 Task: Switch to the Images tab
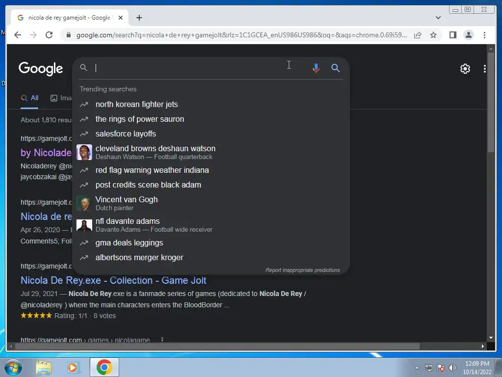61,98
